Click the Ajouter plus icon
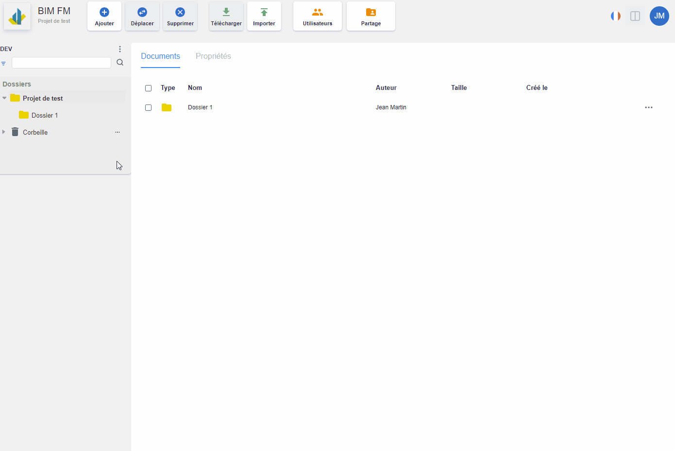Screen dimensions: 675x451 coord(104,12)
